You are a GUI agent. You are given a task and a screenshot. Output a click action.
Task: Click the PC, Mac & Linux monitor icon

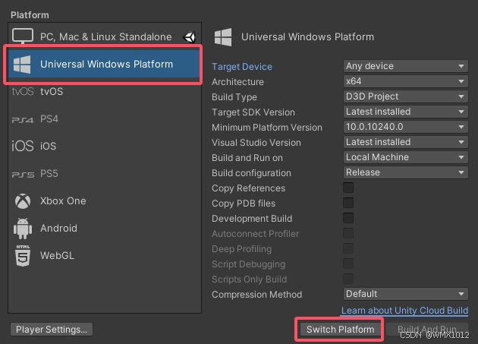(23, 36)
